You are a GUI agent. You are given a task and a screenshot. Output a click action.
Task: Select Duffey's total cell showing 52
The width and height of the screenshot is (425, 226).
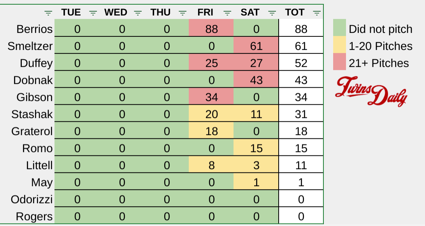tap(301, 63)
